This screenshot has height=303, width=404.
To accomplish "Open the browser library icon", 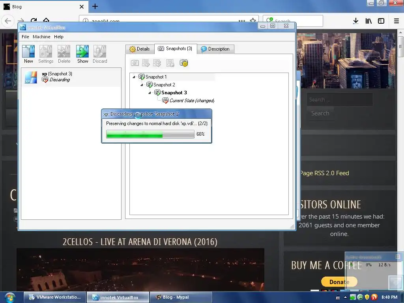I will tap(368, 21).
